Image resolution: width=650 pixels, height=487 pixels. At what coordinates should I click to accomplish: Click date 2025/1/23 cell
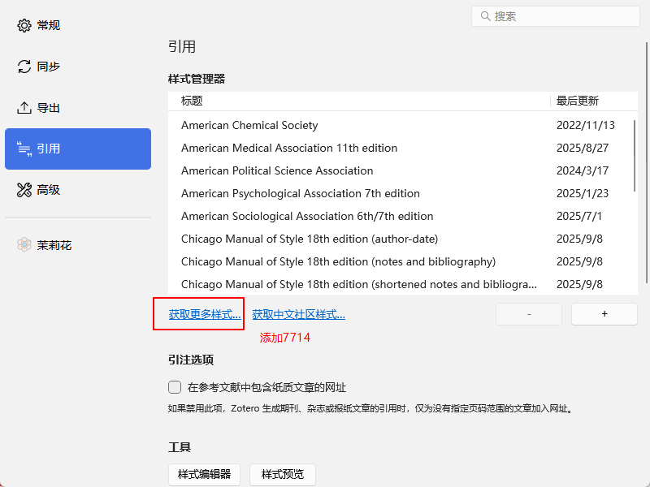(x=583, y=193)
